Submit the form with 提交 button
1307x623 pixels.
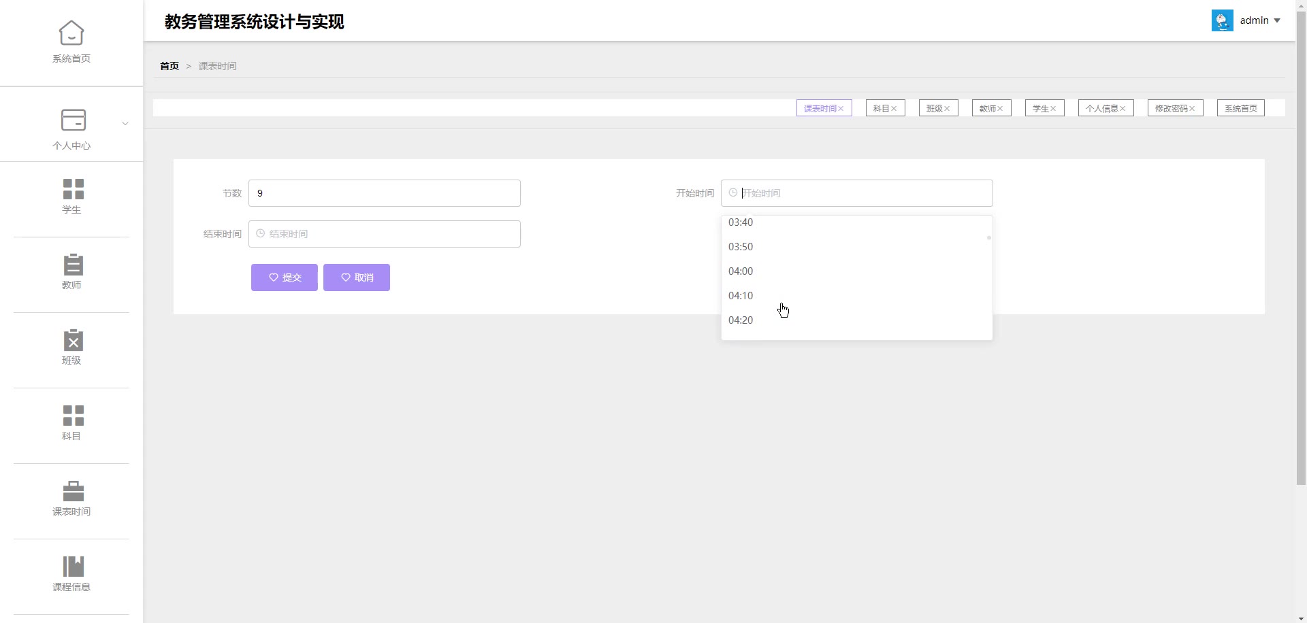(x=285, y=277)
